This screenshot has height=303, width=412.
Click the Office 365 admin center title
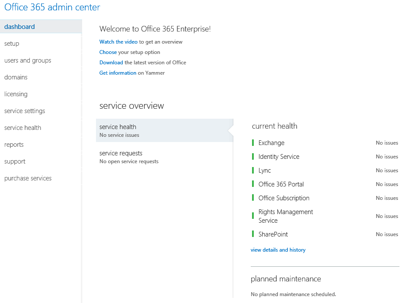(x=52, y=7)
